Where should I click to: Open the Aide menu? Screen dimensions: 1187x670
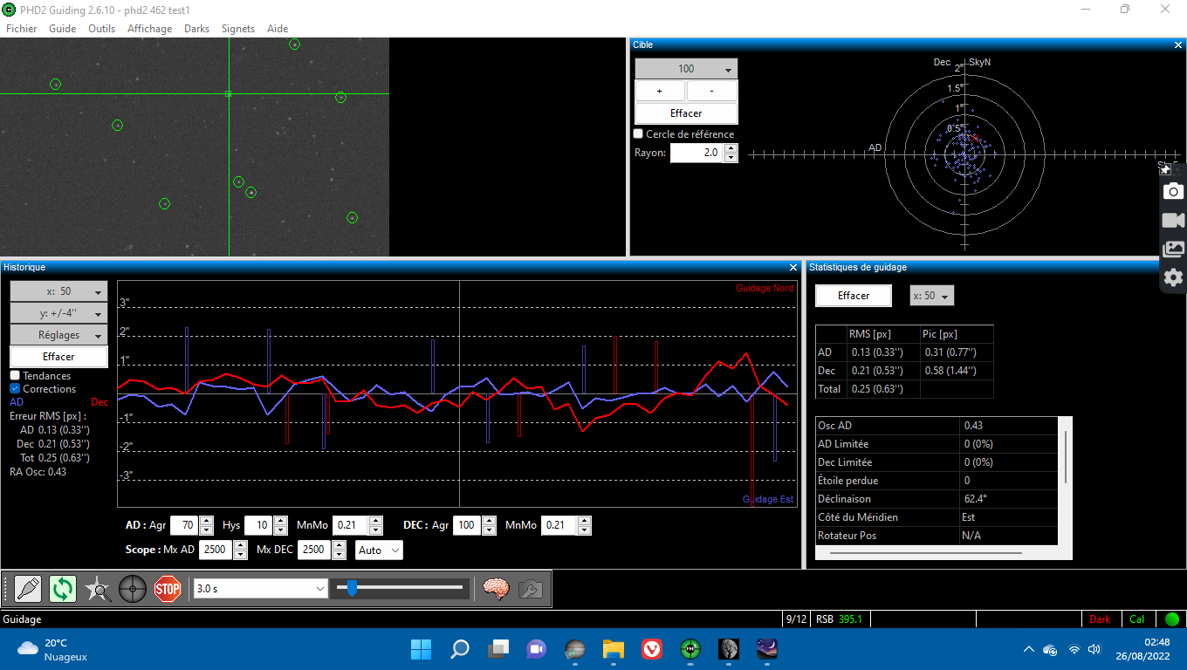point(278,29)
